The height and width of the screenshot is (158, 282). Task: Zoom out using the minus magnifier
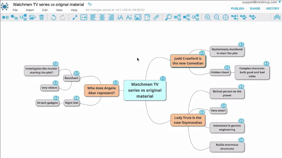point(217,18)
